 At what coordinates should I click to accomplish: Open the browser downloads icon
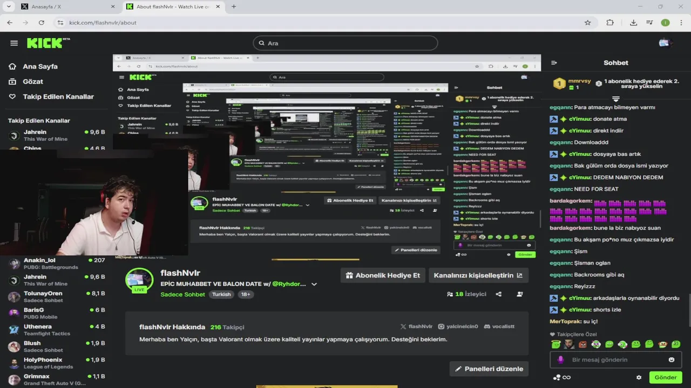coord(633,23)
